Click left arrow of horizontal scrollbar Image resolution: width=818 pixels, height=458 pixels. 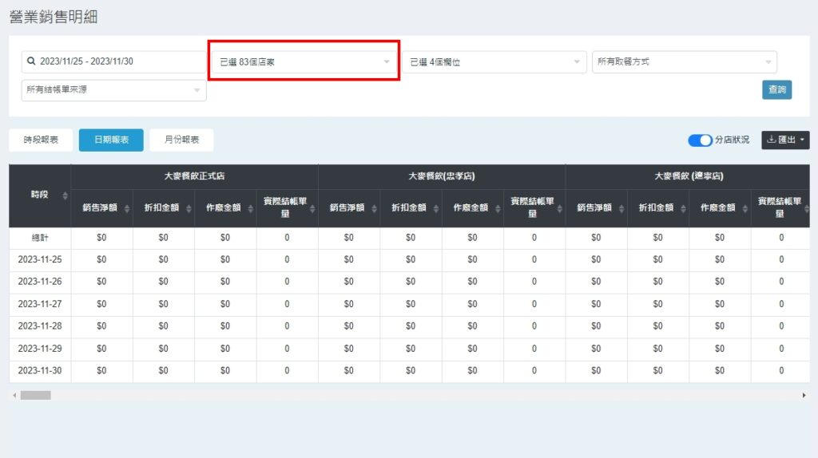point(14,395)
